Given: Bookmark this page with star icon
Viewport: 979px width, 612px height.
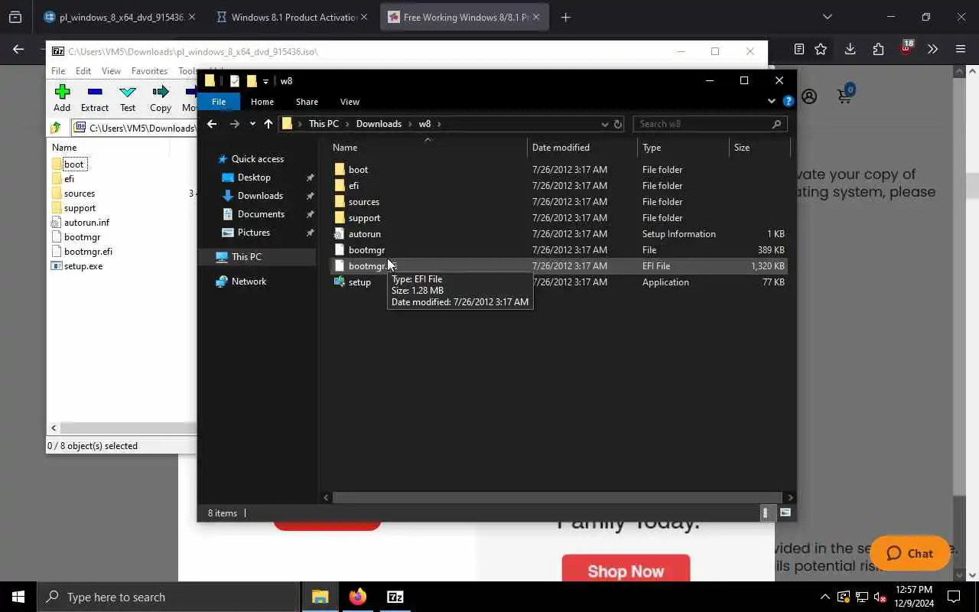Looking at the screenshot, I should 821,49.
